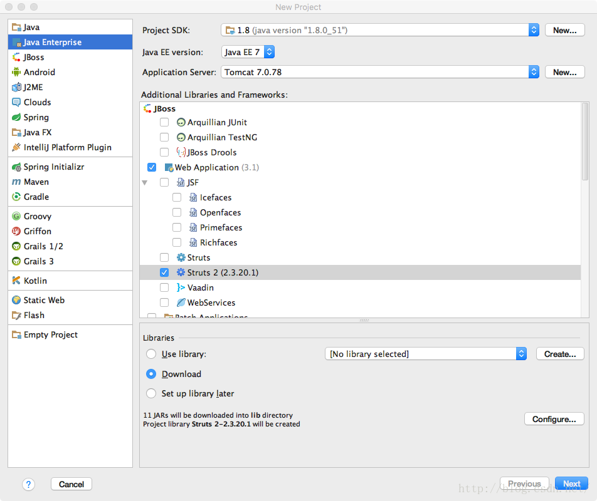
Task: Select the Set up library later option
Action: [x=151, y=393]
